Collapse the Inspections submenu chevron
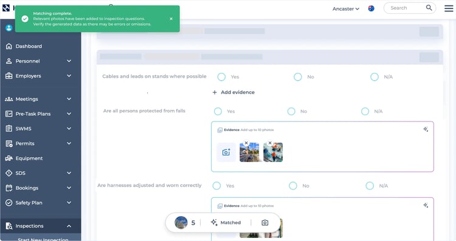 tap(69, 226)
